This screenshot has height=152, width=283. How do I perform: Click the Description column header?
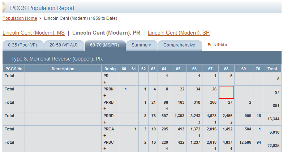click(x=63, y=69)
